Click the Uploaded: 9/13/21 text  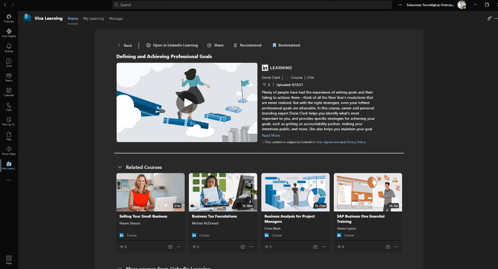289,85
